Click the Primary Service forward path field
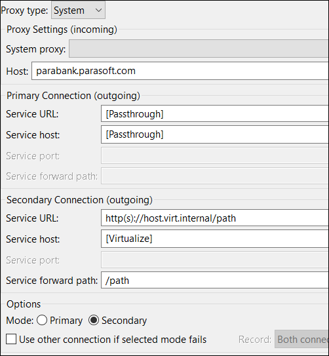This screenshot has height=356, width=329. click(215, 176)
